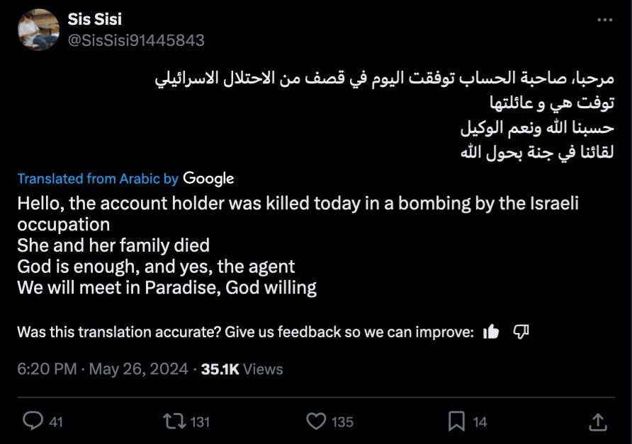Click the 14 bookmarks count
Screen dimensions: 632x444
480,422
